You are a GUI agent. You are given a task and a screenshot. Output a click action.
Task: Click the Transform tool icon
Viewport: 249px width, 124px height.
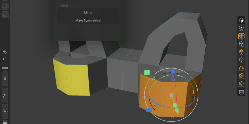click(x=241, y=36)
